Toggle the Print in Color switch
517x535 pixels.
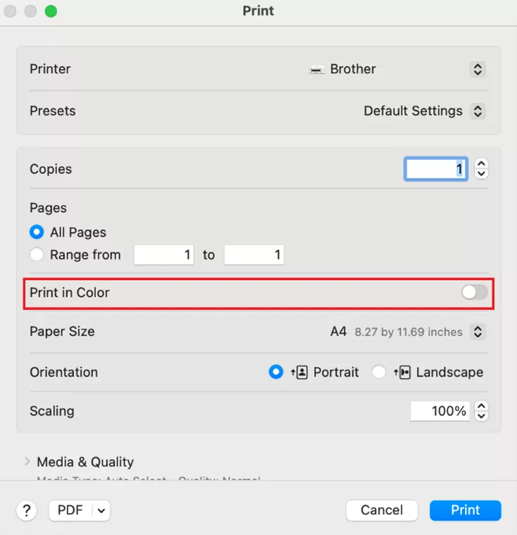point(474,293)
